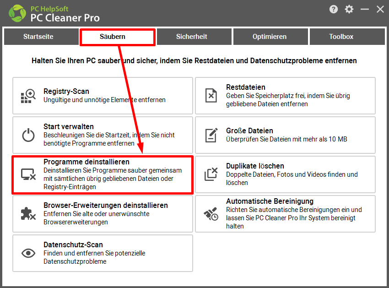The width and height of the screenshot is (389, 288).
Task: Open the Restdateien cleanup heading
Action: point(246,87)
